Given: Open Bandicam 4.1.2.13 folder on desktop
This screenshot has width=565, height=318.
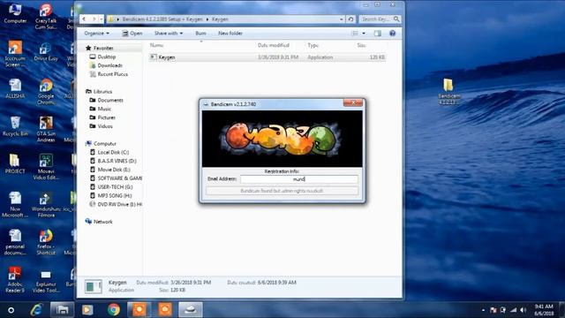Looking at the screenshot, I should click(x=449, y=92).
